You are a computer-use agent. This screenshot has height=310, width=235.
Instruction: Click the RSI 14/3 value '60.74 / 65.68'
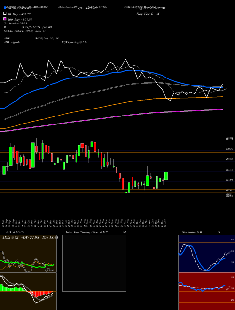pyautogui.click(x=42, y=27)
